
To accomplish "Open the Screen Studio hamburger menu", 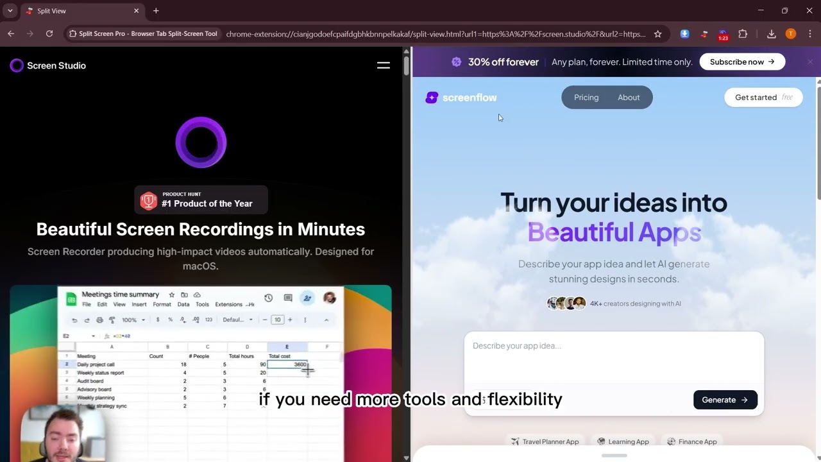I will coord(384,65).
